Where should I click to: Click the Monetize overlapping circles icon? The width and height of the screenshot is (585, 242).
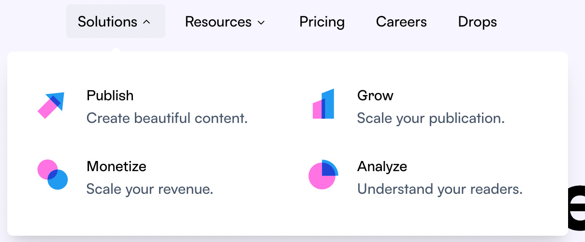click(52, 175)
